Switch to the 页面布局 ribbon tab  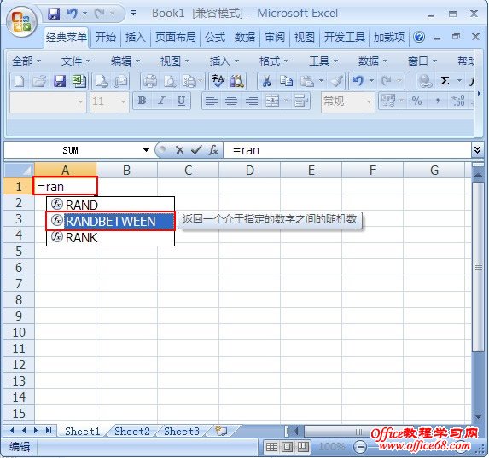[x=175, y=38]
